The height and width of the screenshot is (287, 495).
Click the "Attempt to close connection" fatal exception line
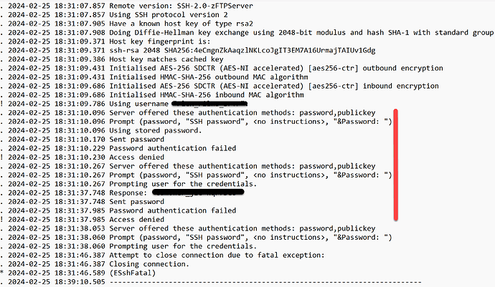point(162,256)
